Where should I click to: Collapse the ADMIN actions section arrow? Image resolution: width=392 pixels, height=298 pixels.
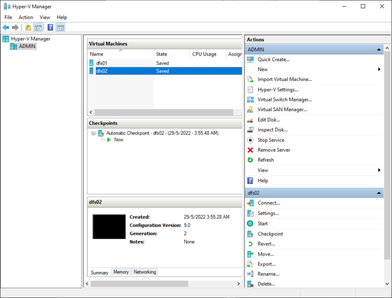click(x=379, y=50)
